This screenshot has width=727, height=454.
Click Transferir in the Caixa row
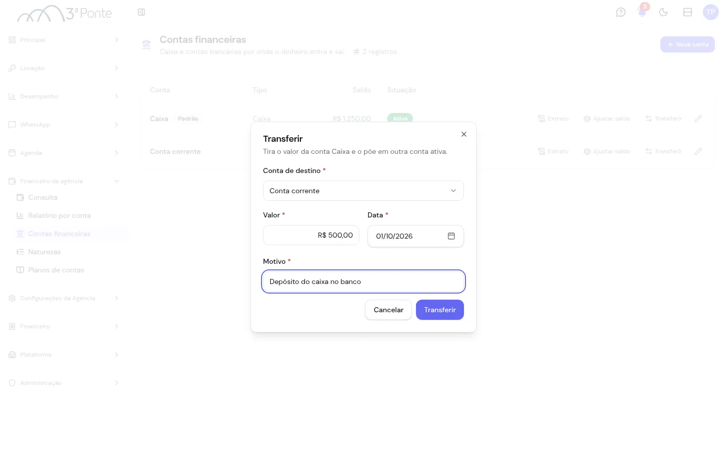point(663,119)
